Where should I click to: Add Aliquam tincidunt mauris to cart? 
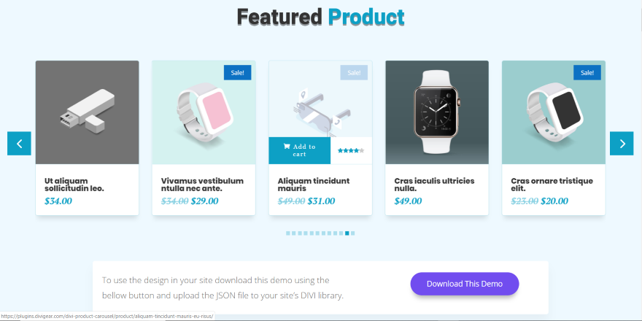click(x=299, y=150)
